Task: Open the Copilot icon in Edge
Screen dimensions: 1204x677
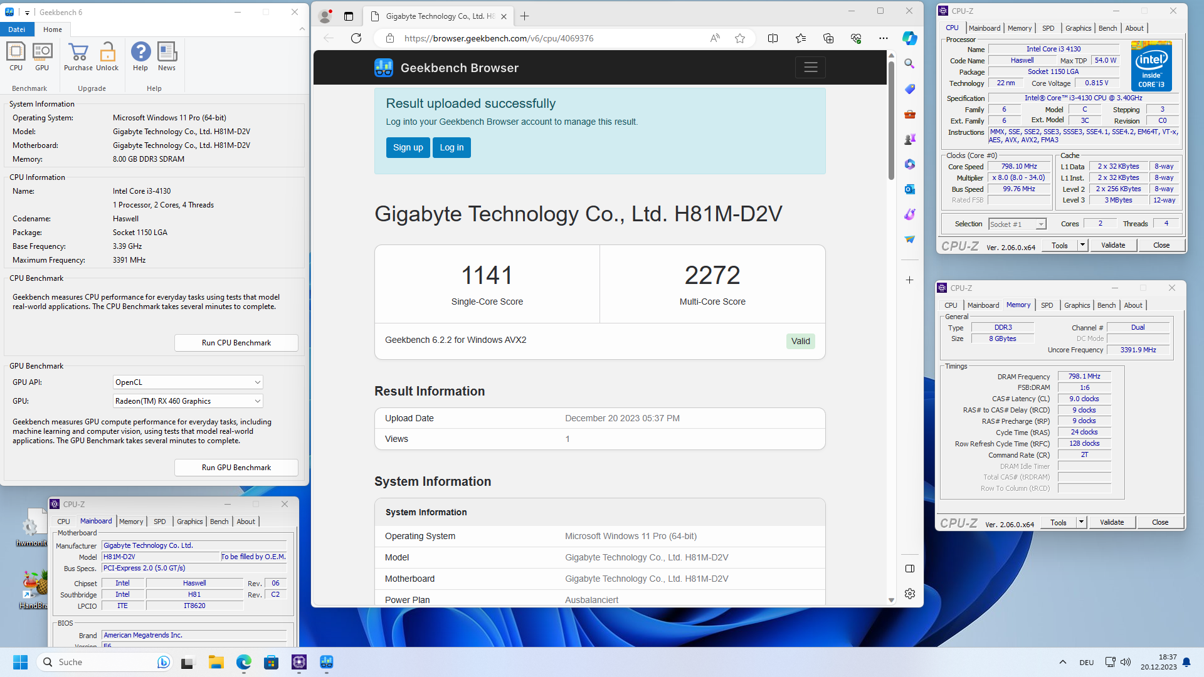Action: [x=910, y=38]
